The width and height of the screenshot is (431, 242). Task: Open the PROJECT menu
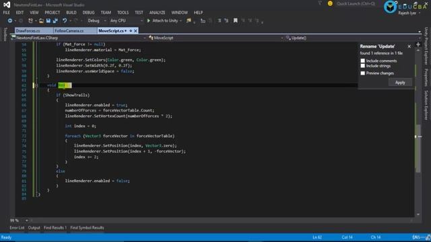[53, 13]
